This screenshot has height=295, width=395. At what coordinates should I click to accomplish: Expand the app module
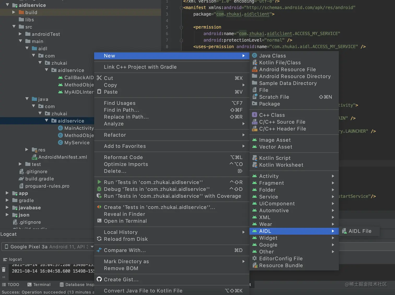[7, 193]
